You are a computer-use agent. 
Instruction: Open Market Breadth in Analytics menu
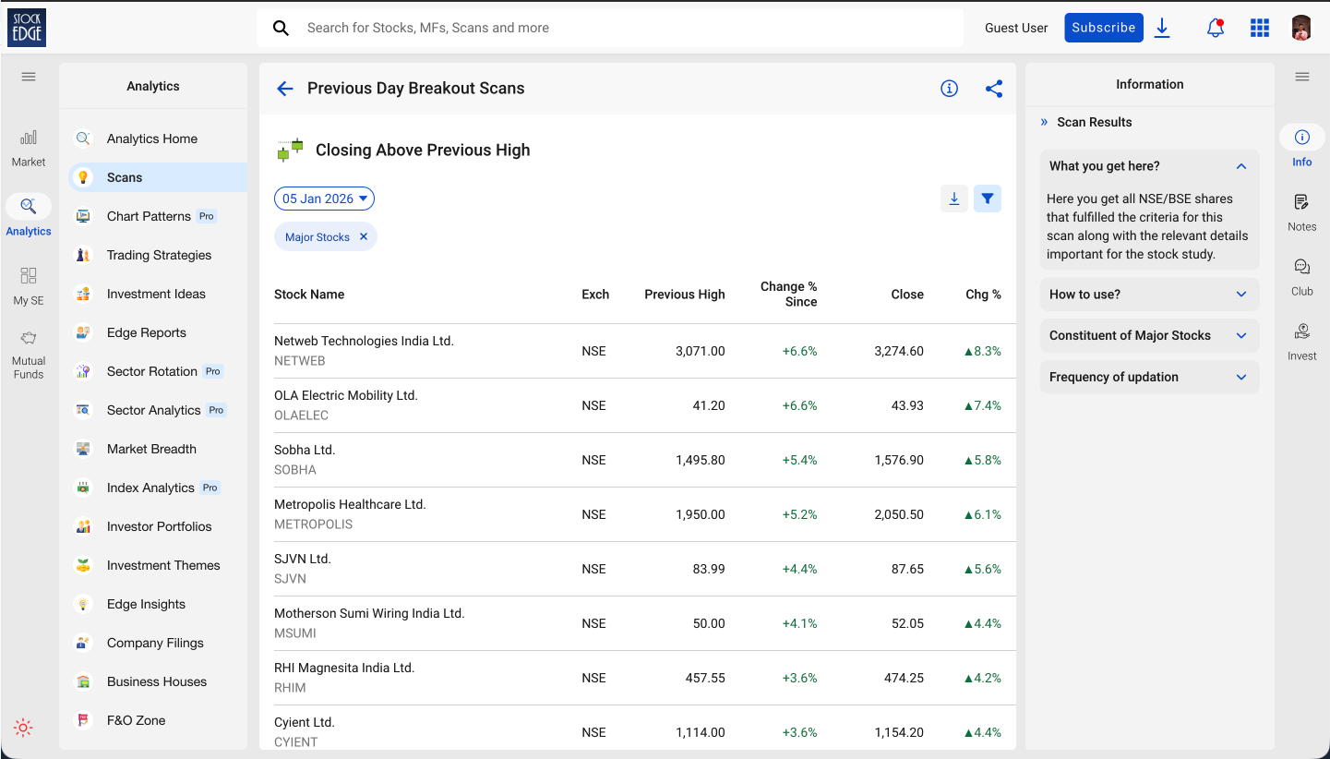point(151,449)
